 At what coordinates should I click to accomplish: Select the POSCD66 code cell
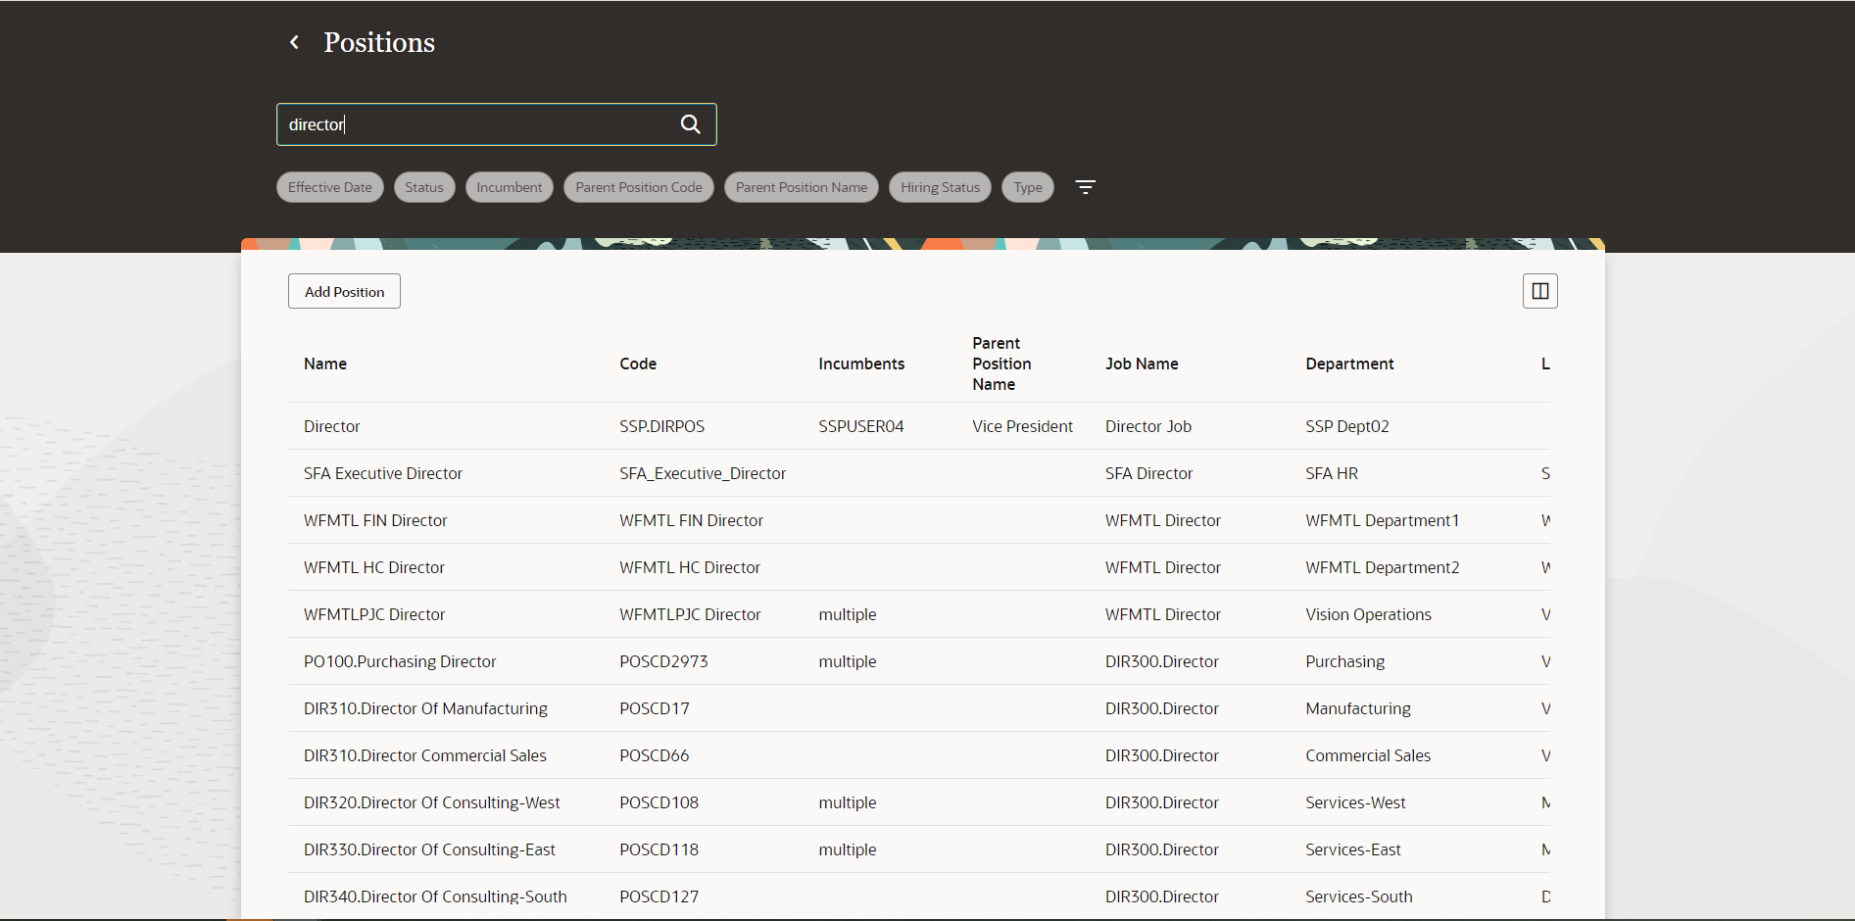pos(655,755)
